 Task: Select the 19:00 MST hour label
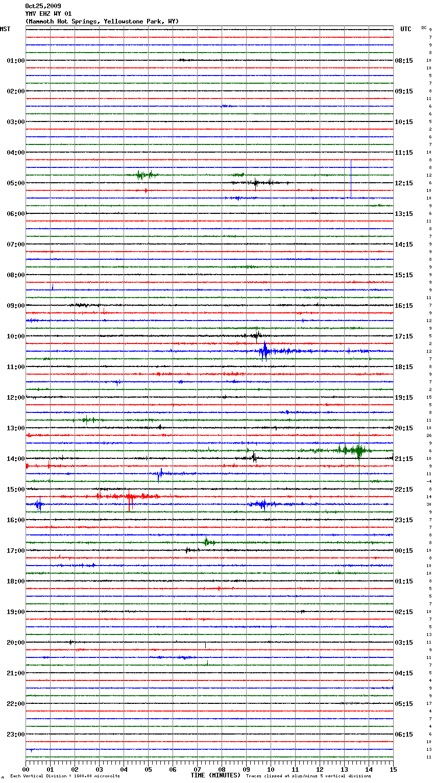(x=16, y=612)
